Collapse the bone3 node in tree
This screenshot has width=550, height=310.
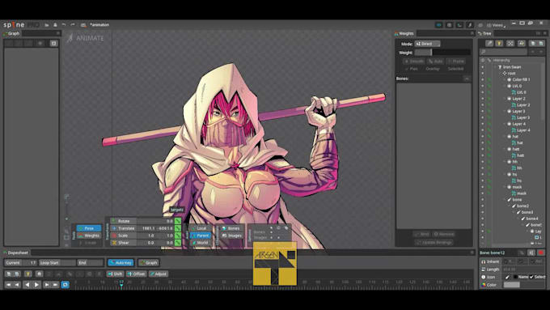point(514,212)
